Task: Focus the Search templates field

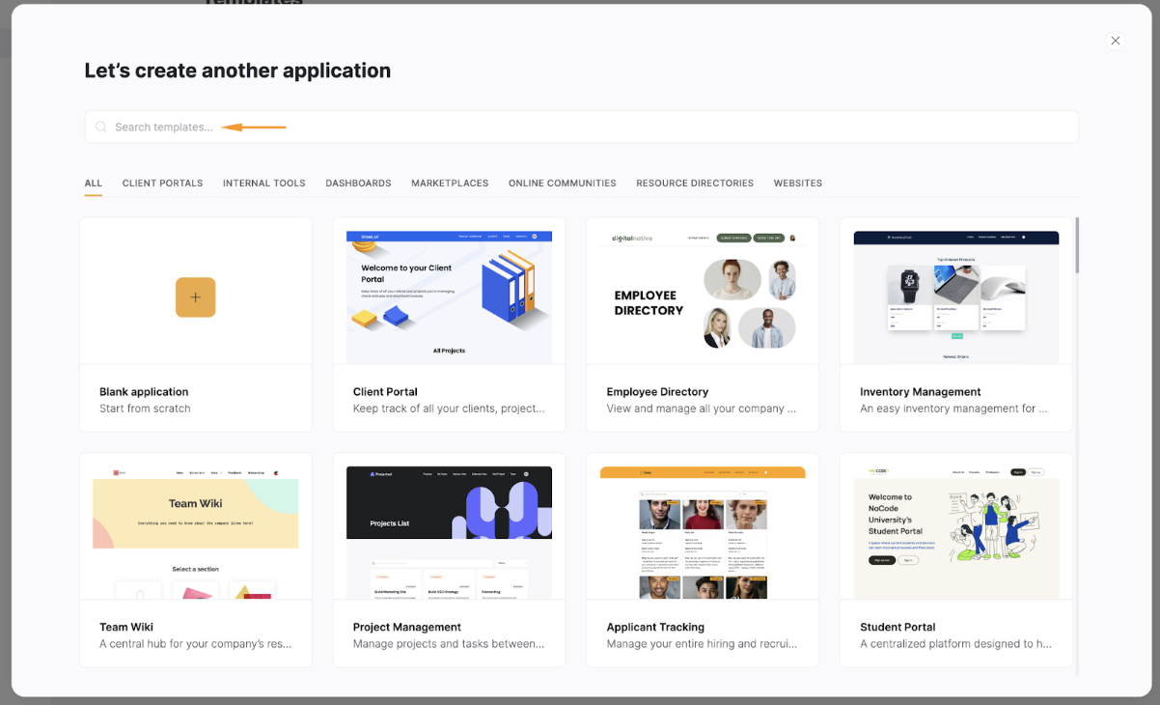Action: pos(581,127)
